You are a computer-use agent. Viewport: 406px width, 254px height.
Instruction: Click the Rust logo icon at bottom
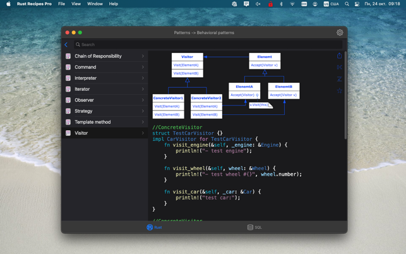150,227
